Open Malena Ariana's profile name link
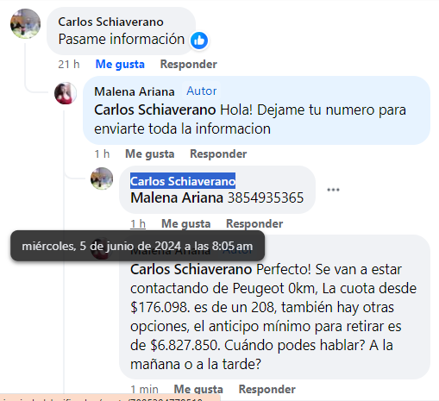This screenshot has height=401, width=439. (x=135, y=91)
